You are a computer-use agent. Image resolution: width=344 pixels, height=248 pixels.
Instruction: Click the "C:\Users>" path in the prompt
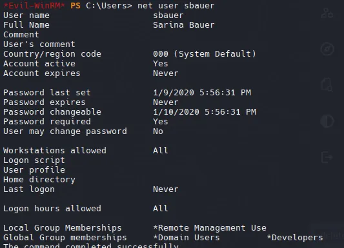tap(109, 6)
